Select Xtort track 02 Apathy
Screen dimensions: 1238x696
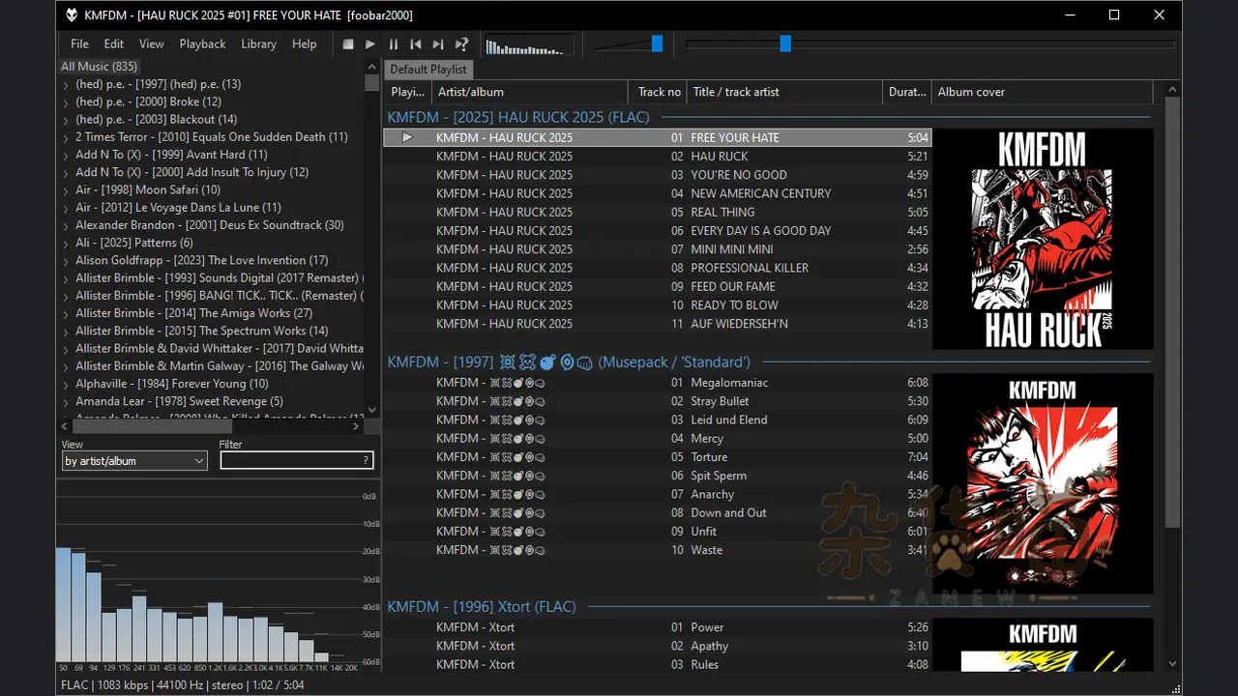click(657, 646)
